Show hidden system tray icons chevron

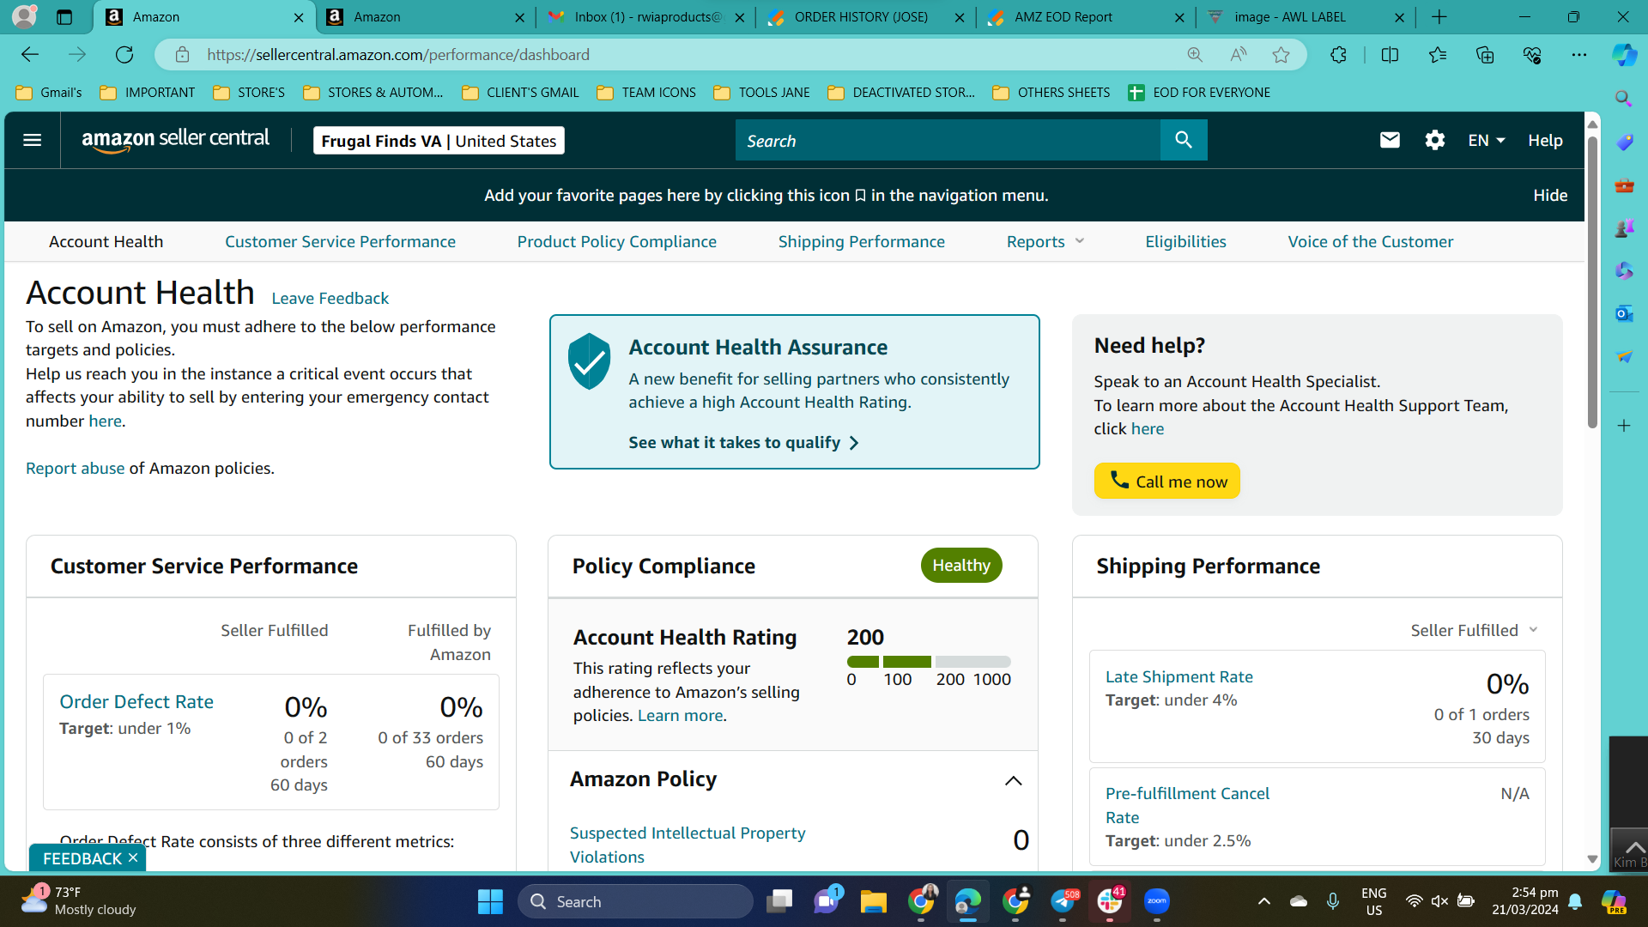click(x=1263, y=901)
